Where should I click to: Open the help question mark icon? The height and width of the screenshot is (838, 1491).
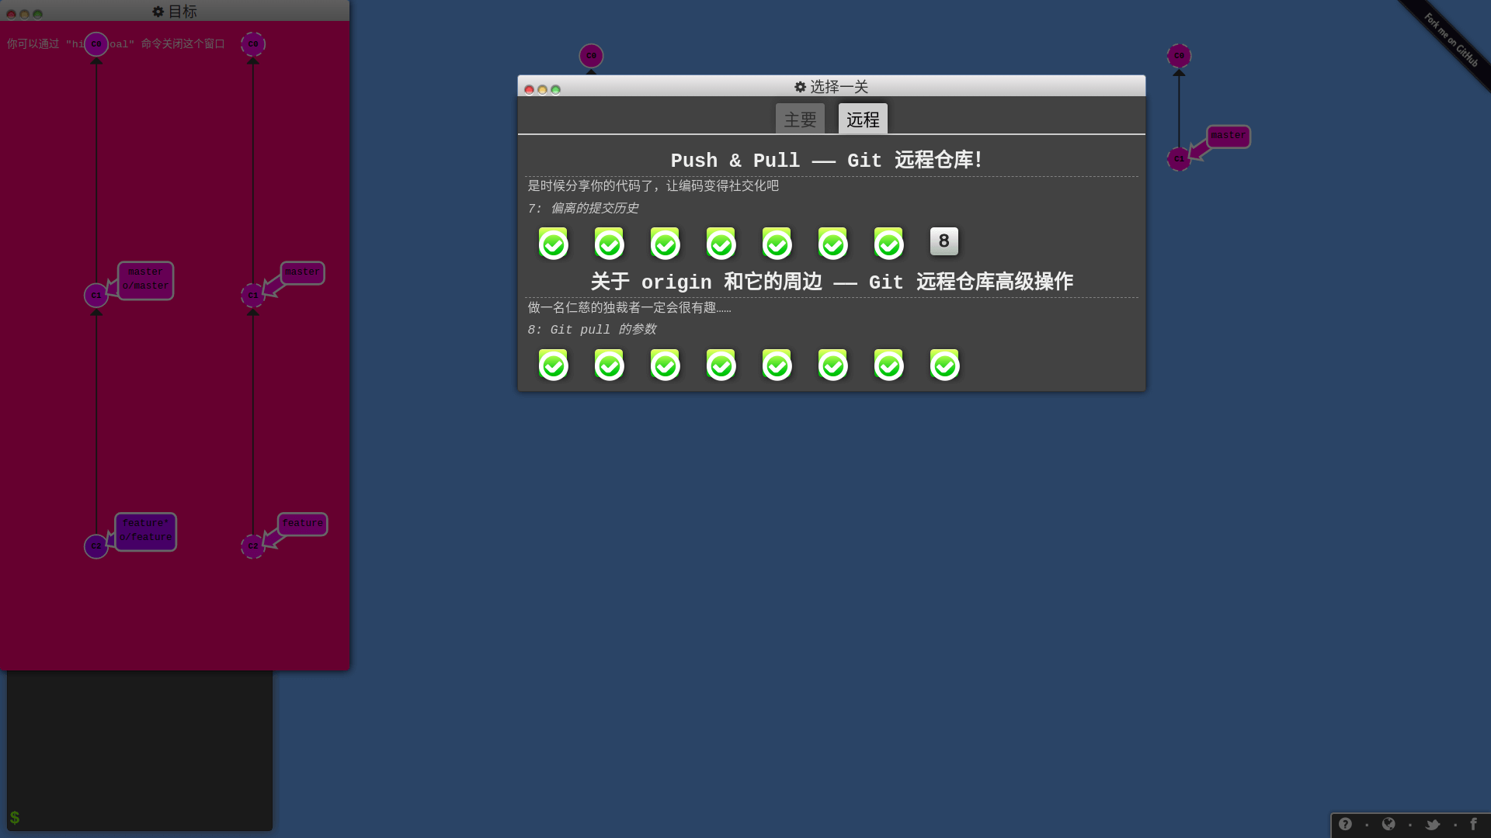[1345, 824]
